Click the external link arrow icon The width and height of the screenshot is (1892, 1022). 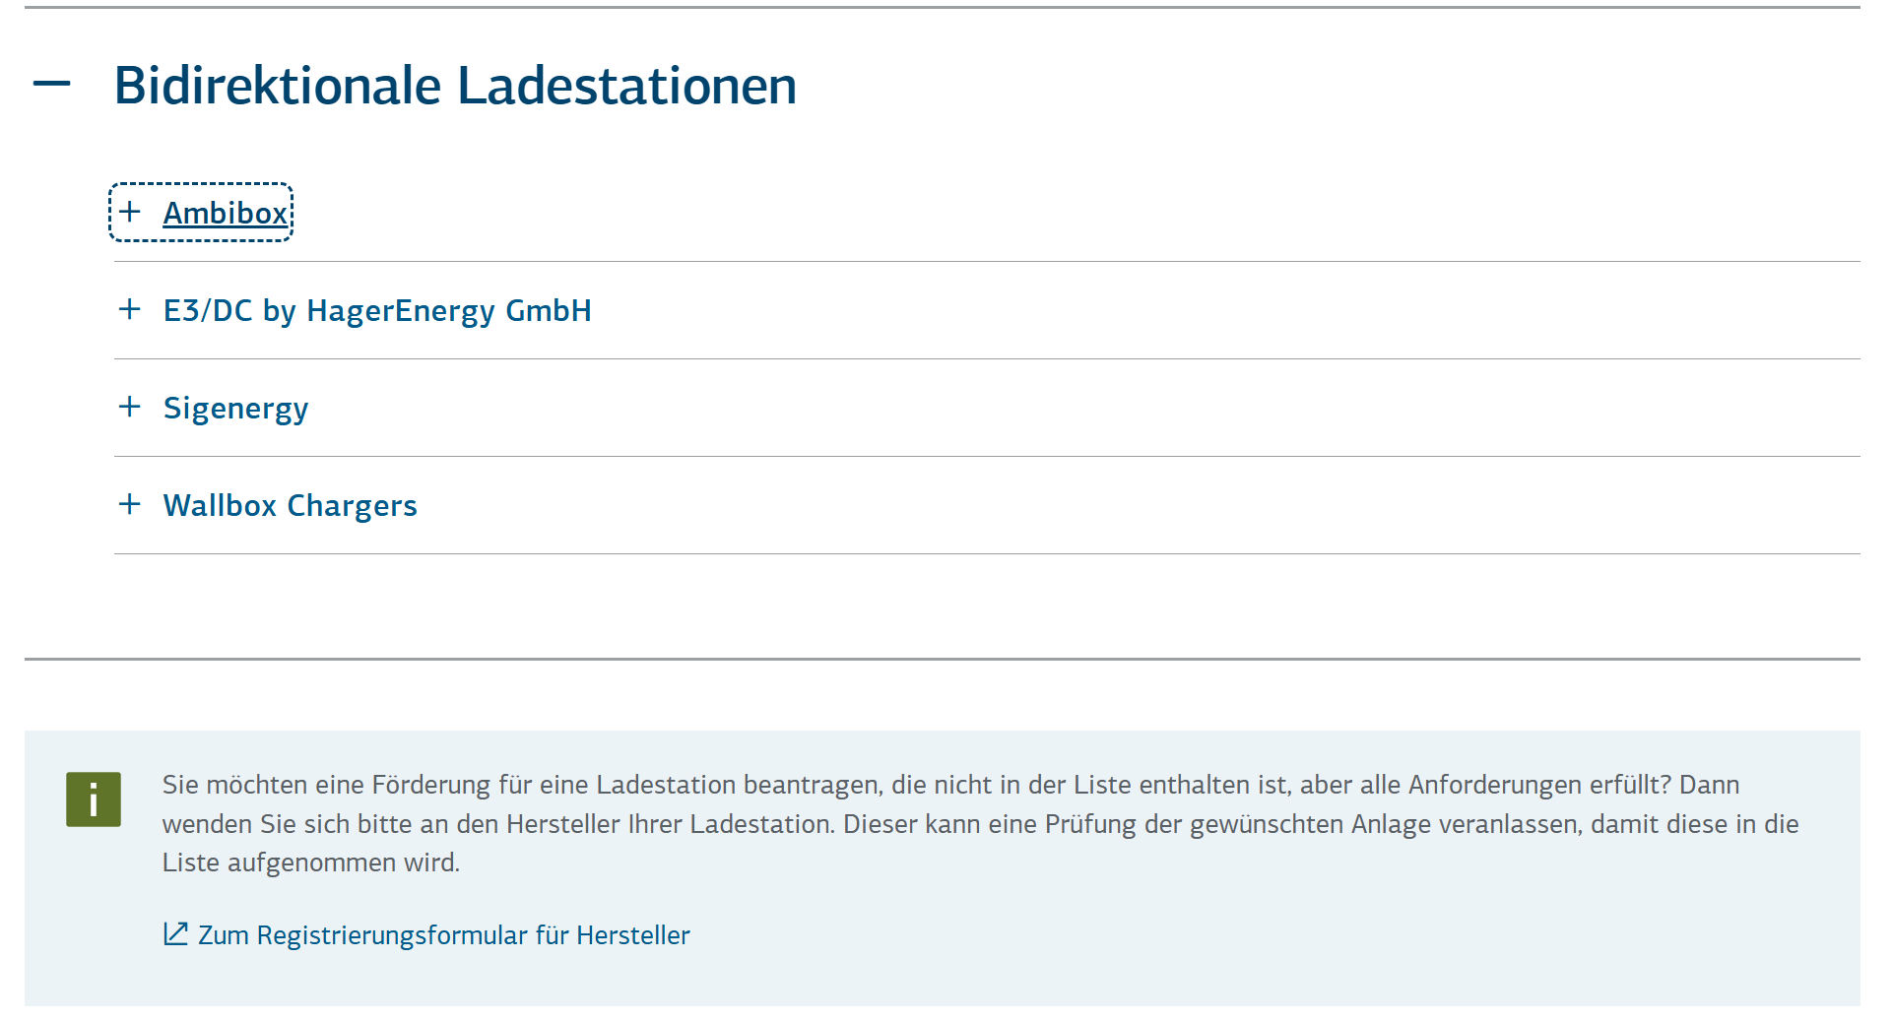tap(175, 933)
